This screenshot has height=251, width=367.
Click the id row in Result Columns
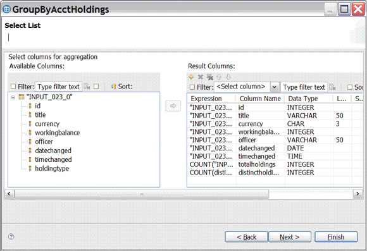(275, 107)
